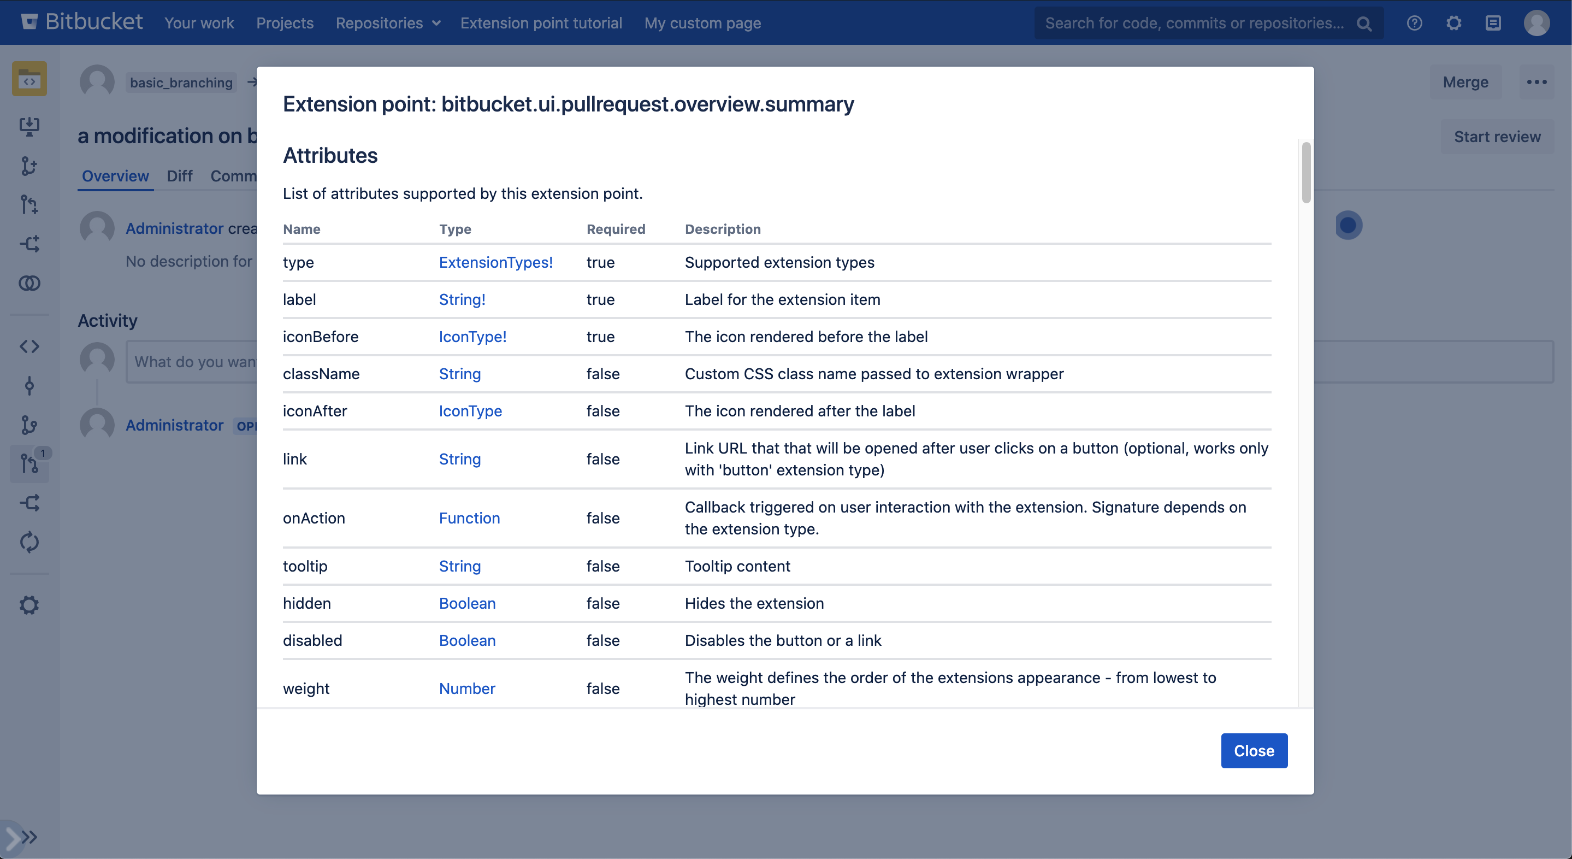Click the 'Required' column header

[615, 229]
